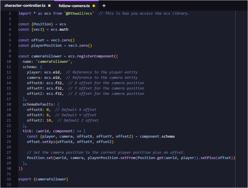Viewport: 248px width, 188px height.
Task: Click the Position.set call on line 28
Action: pos(40,158)
